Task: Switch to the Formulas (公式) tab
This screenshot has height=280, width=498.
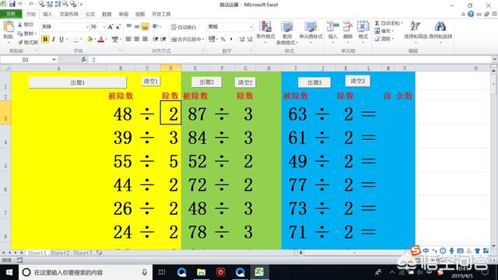Action: click(90, 14)
